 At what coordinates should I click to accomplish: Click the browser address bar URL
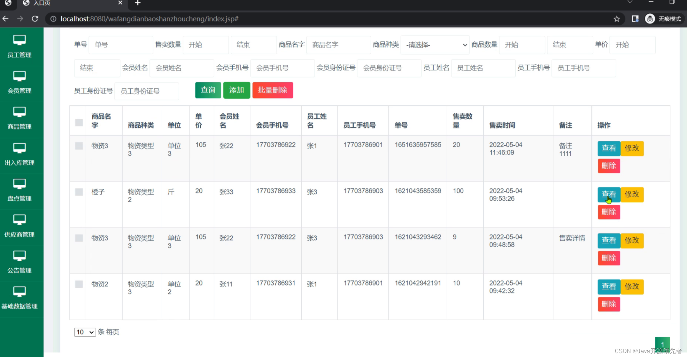point(150,19)
